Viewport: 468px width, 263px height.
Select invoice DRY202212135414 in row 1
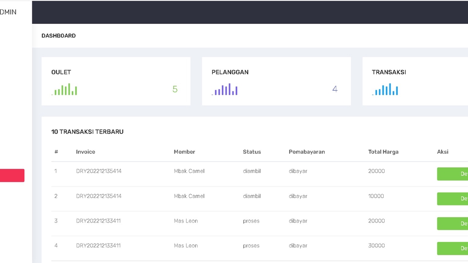click(99, 171)
